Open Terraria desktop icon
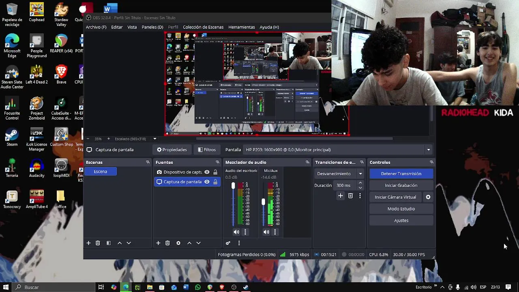 [x=12, y=169]
